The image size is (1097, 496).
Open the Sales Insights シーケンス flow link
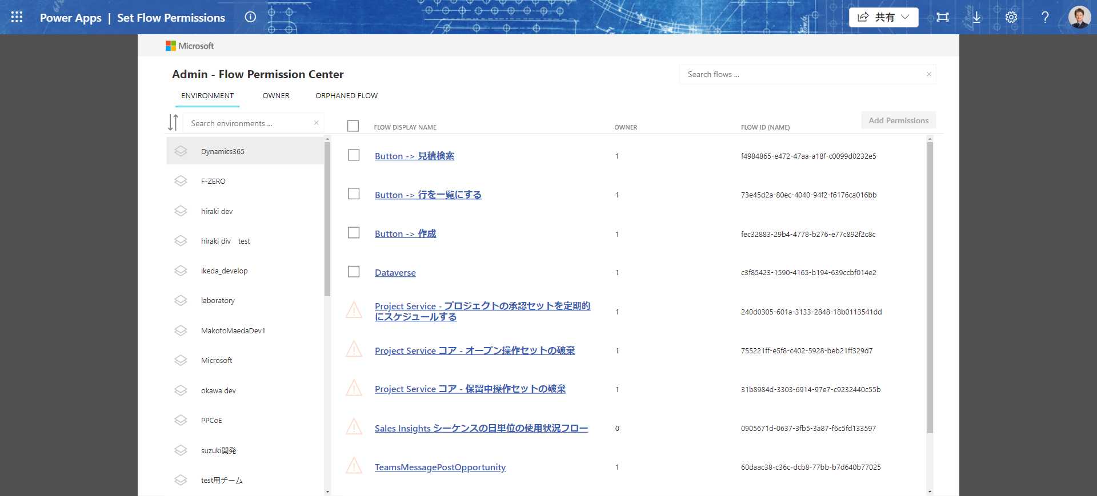pos(481,429)
